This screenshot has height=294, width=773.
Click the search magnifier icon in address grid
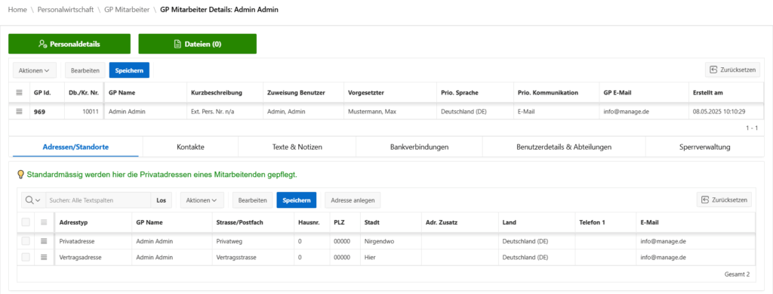[x=29, y=200]
